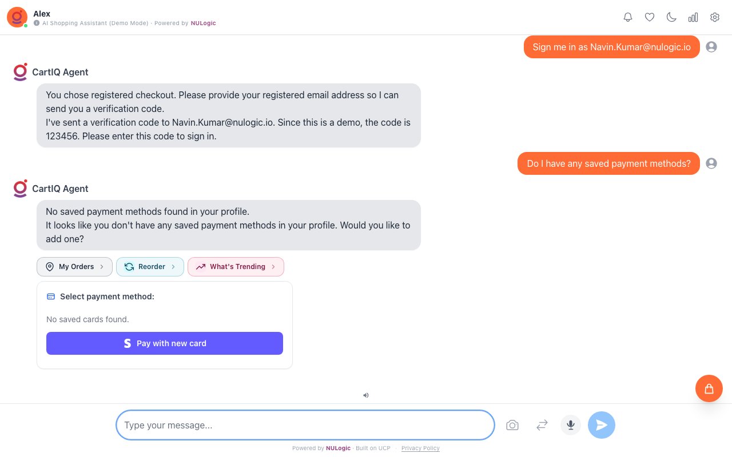The image size is (732, 457).
Task: Enable voice input with the microphone icon
Action: 570,425
